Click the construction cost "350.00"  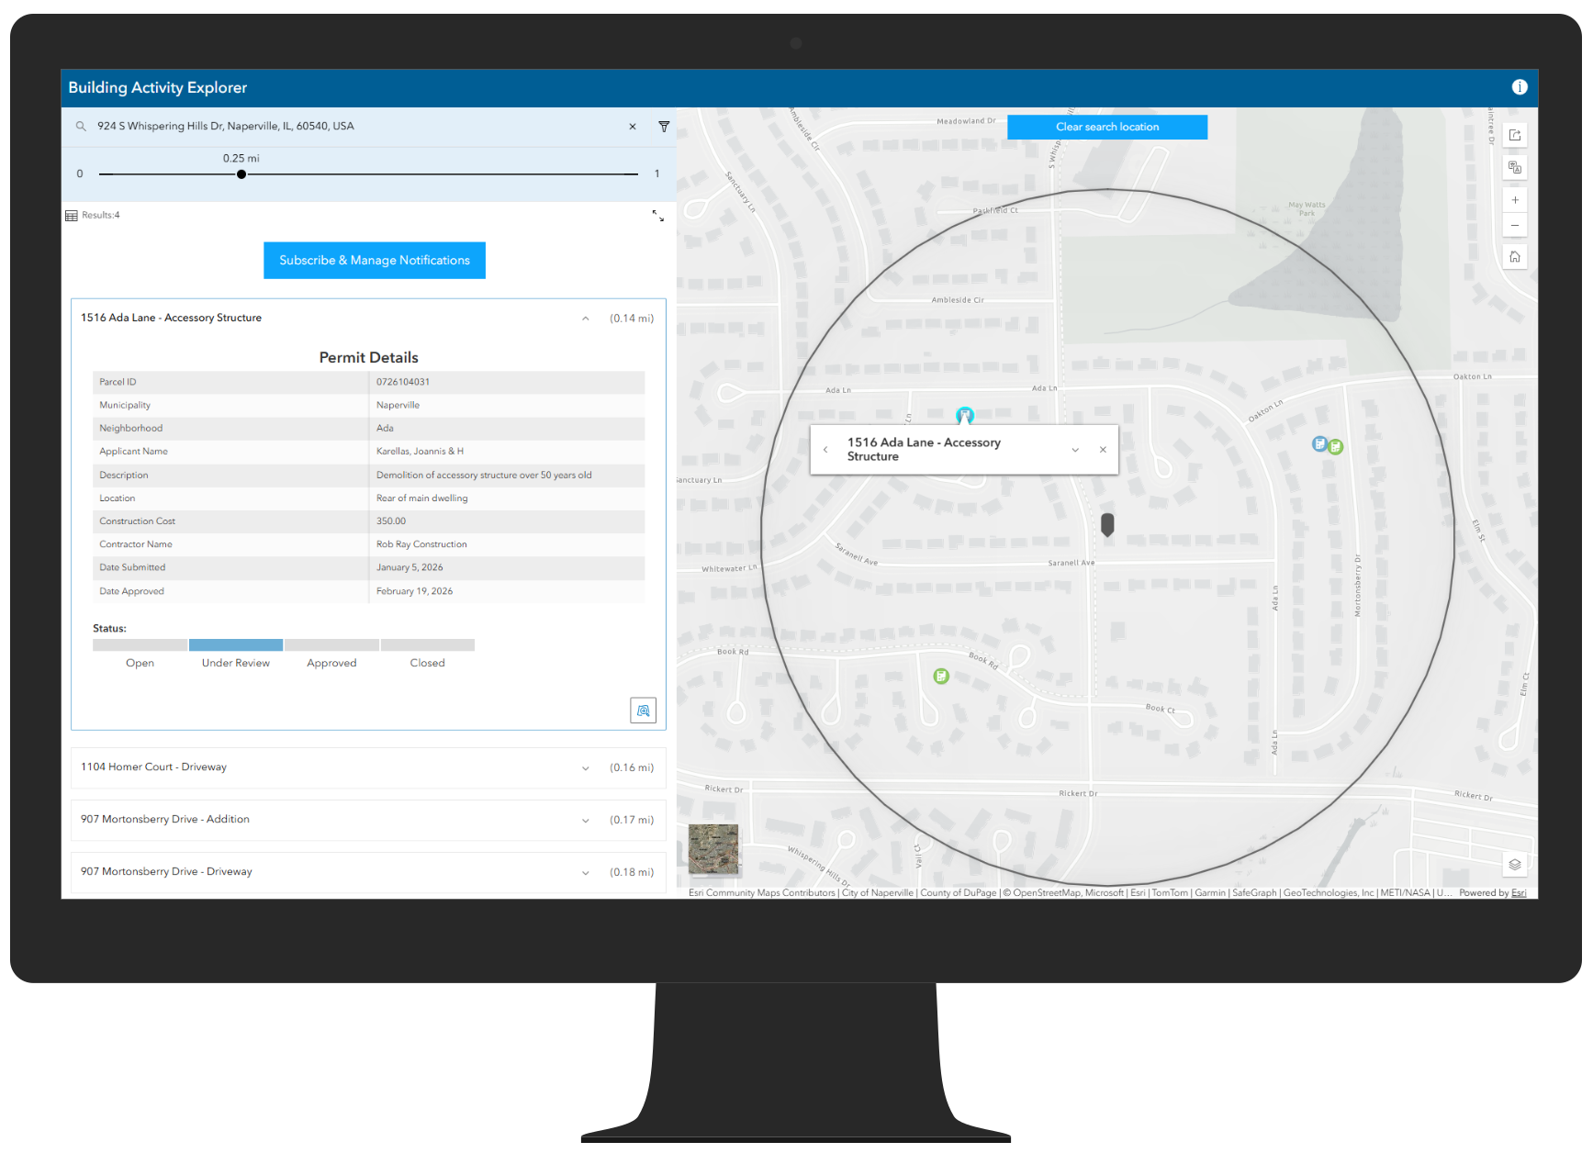[x=391, y=521]
